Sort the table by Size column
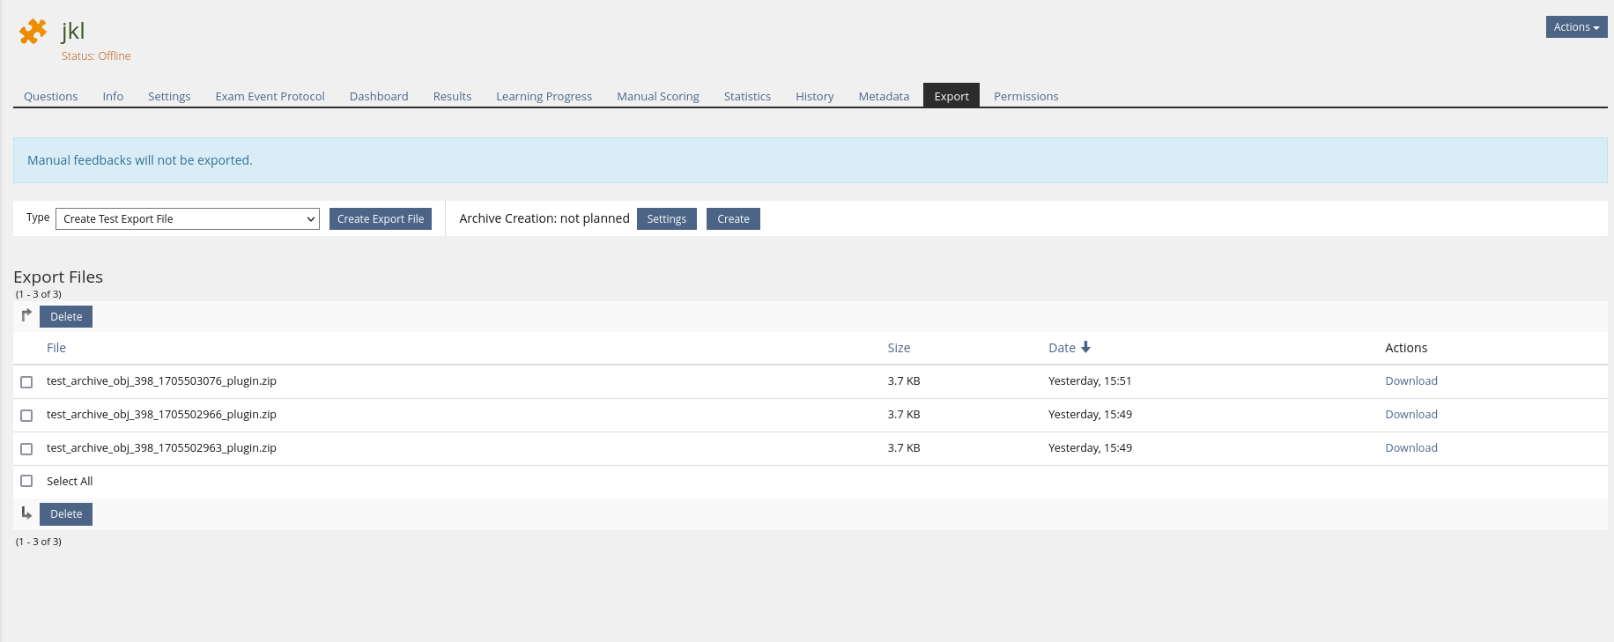1614x642 pixels. (x=899, y=348)
